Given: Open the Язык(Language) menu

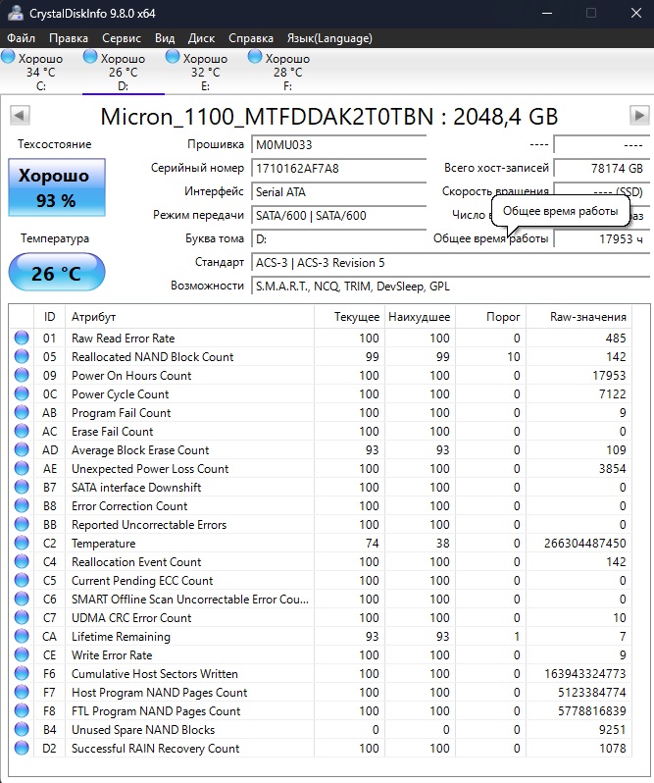Looking at the screenshot, I should pyautogui.click(x=329, y=38).
